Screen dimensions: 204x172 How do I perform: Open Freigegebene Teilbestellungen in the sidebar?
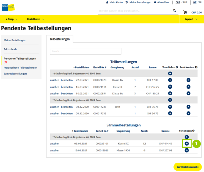tap(20, 68)
